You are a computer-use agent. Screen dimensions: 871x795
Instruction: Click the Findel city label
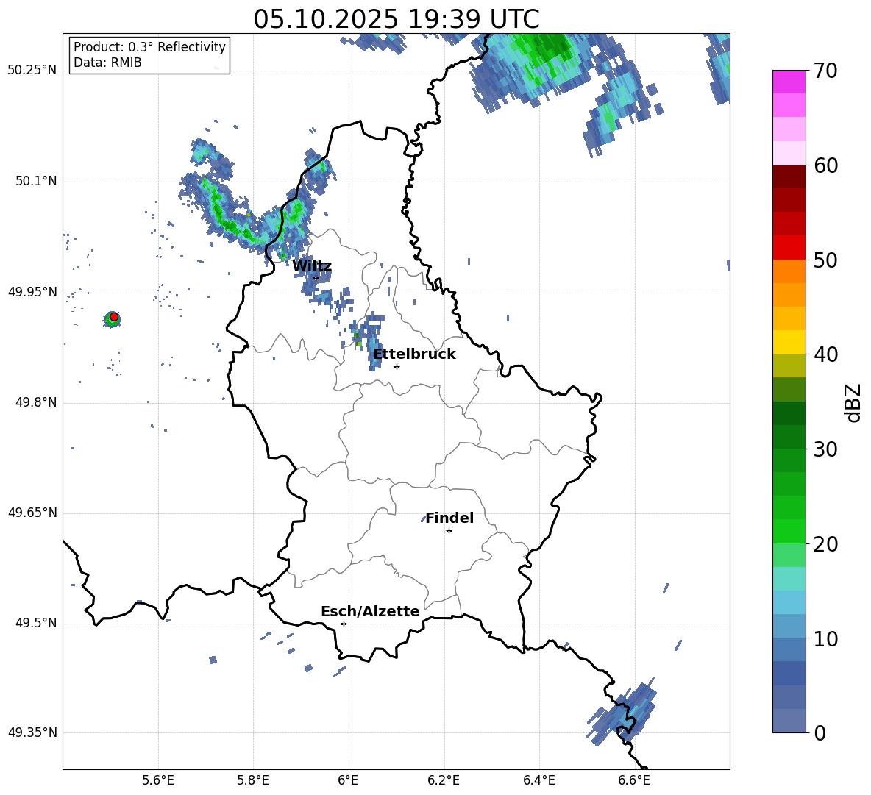pos(449,518)
